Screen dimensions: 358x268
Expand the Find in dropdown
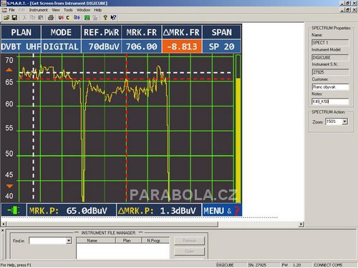tap(69, 241)
